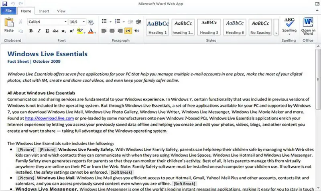Open the highlight color dropdown arrow
This screenshot has width=321, height=191.
tap(85, 33)
